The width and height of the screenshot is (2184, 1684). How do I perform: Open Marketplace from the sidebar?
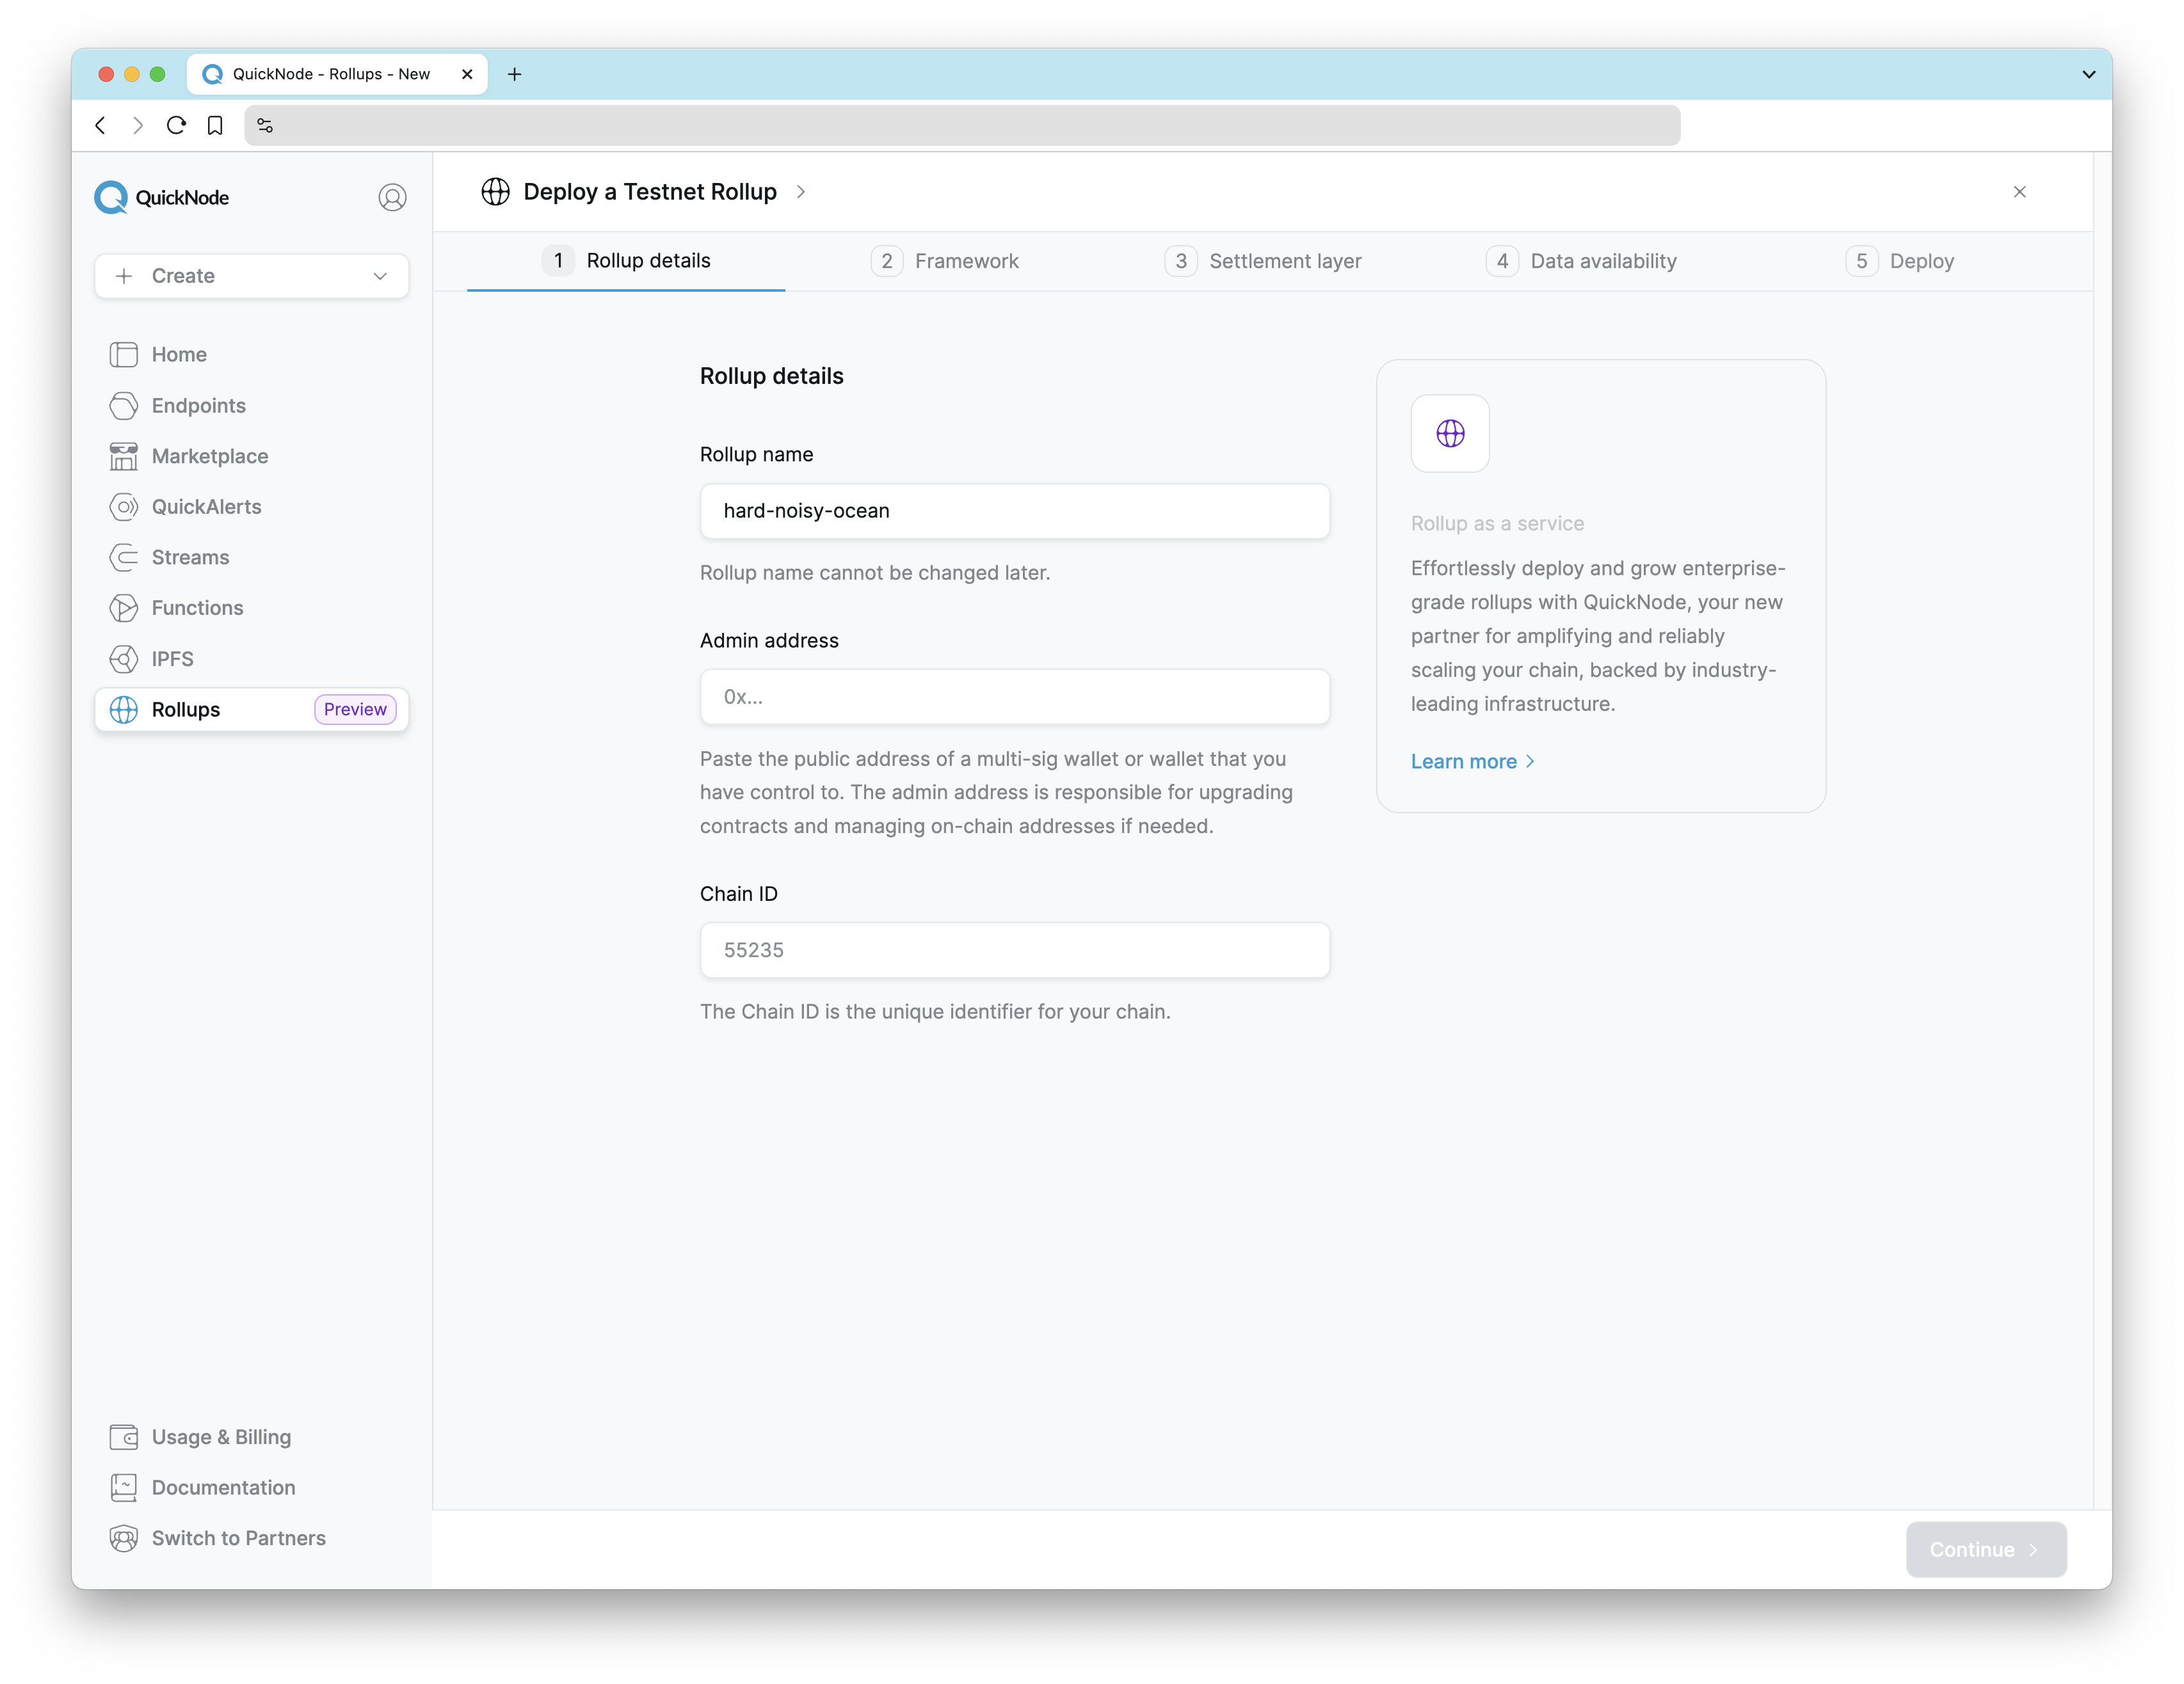point(252,457)
